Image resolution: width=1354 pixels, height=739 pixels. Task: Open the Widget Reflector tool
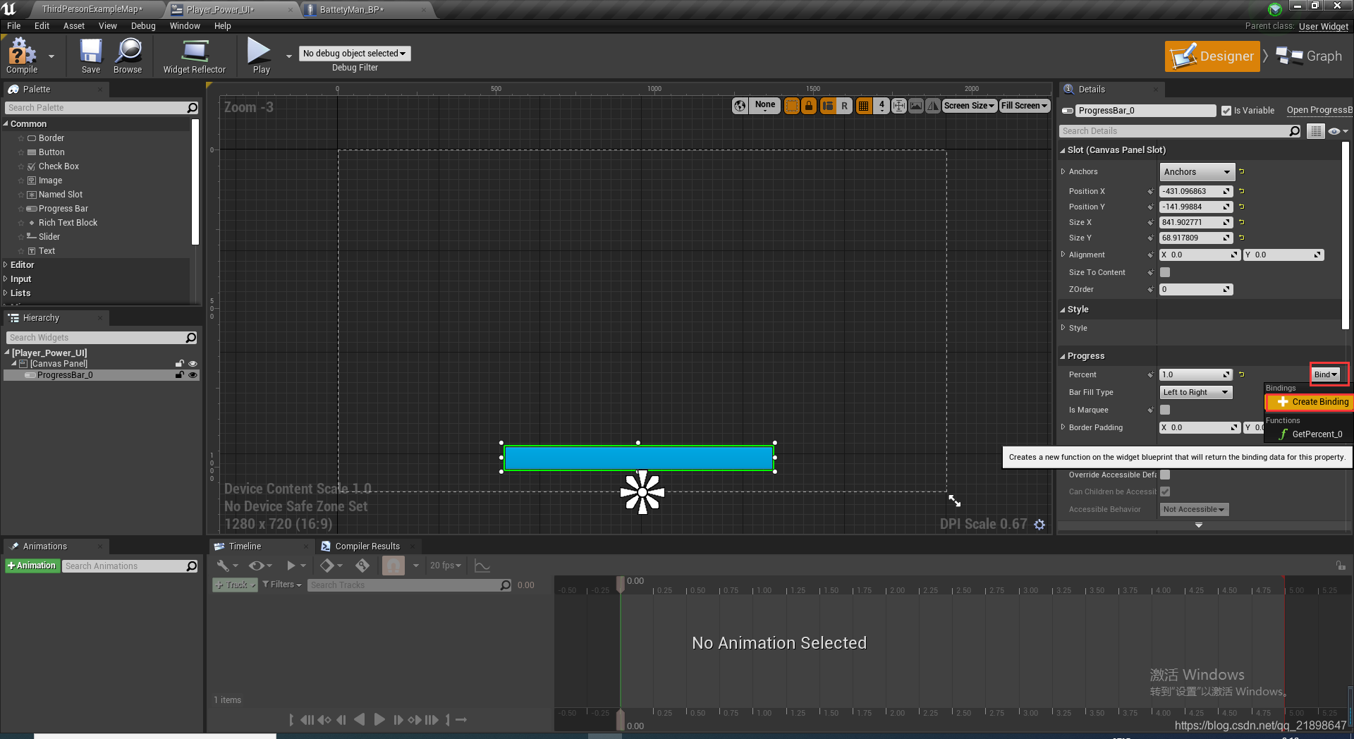[195, 56]
